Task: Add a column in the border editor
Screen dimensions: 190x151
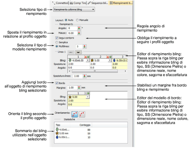Action: tap(88, 93)
